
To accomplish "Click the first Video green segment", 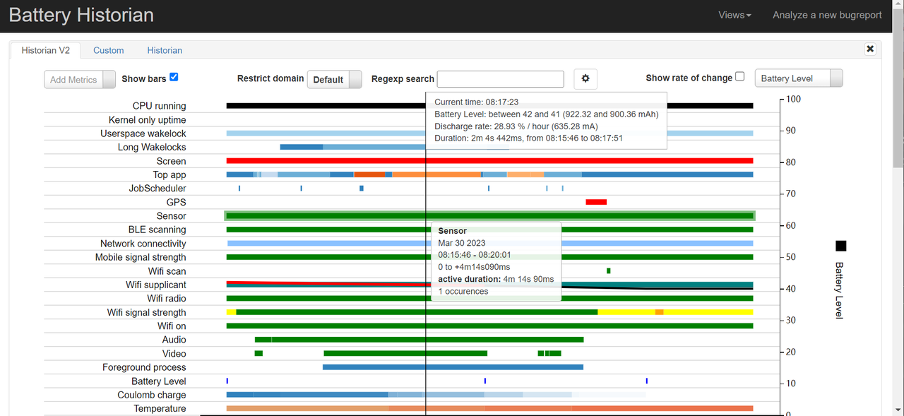I will point(258,353).
